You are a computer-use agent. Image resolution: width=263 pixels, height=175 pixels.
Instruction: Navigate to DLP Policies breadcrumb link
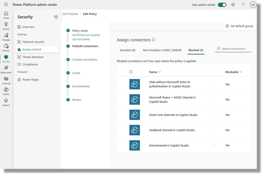point(70,14)
